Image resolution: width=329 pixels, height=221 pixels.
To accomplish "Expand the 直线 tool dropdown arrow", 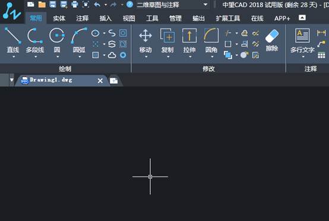I will point(14,57).
